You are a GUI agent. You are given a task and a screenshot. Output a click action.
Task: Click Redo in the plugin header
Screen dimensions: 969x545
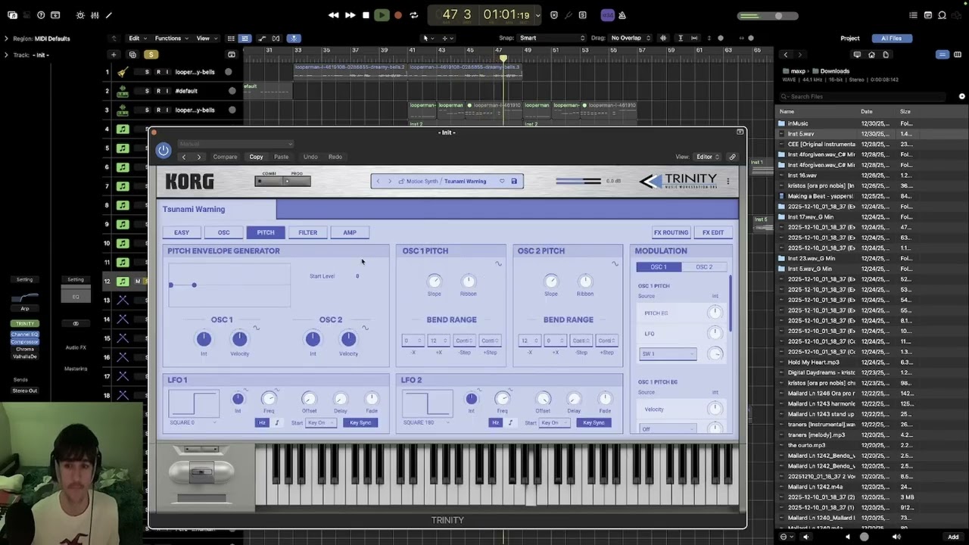coord(335,157)
